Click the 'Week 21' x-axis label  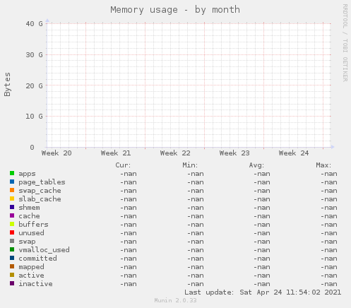pos(116,153)
